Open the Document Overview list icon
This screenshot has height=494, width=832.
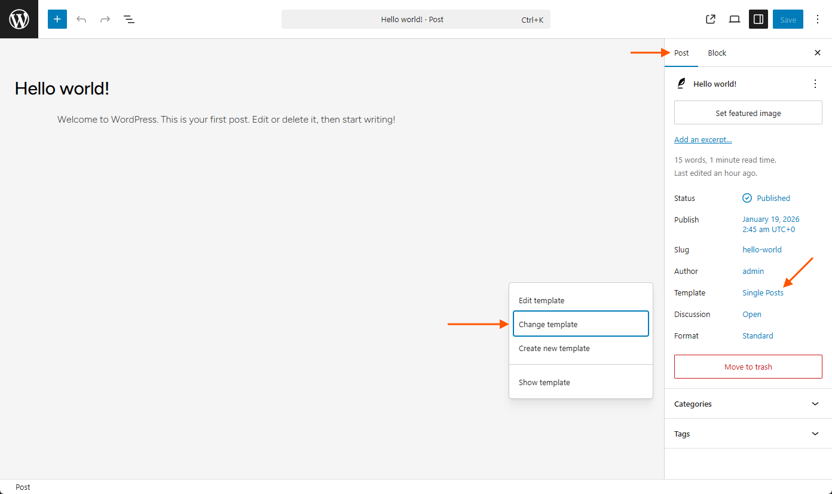tap(129, 19)
